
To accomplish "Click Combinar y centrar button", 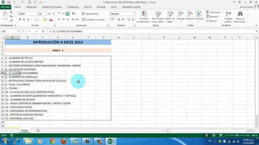I will coord(93,20).
